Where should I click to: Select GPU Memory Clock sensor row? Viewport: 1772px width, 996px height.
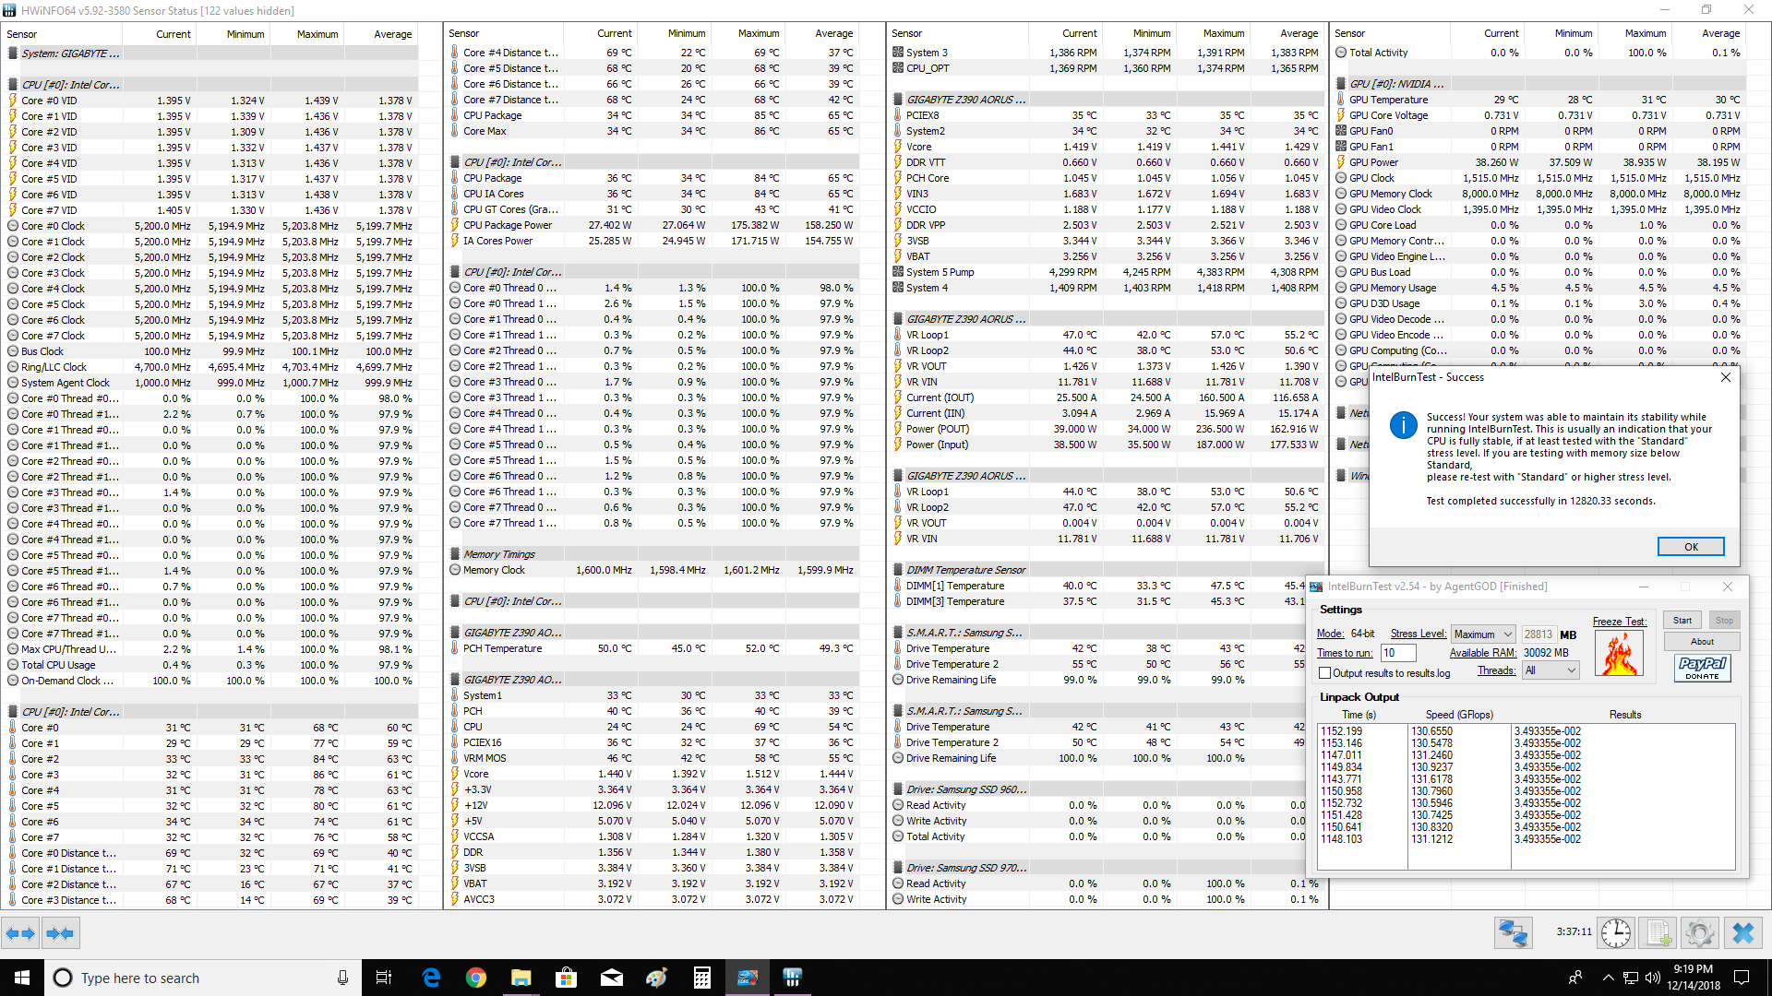coord(1539,194)
